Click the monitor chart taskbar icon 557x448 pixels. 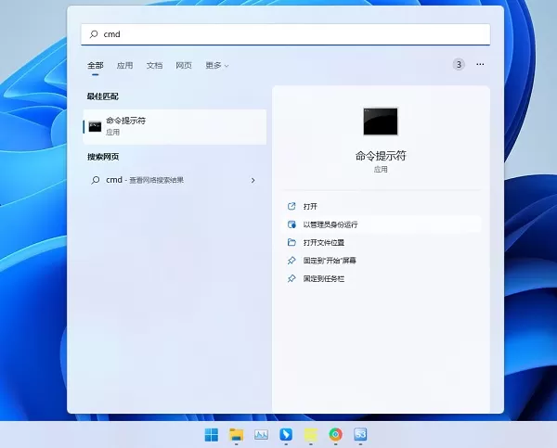(261, 434)
